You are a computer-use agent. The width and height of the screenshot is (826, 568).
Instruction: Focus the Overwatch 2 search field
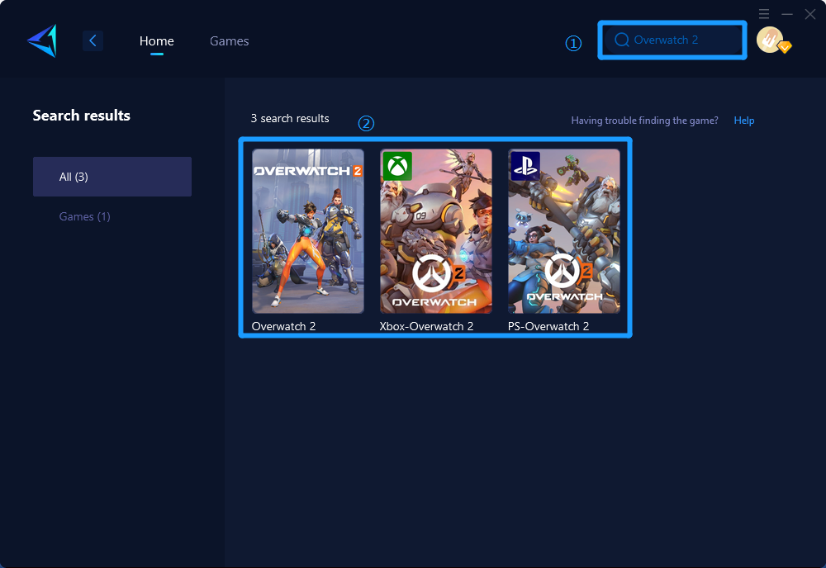tap(672, 40)
